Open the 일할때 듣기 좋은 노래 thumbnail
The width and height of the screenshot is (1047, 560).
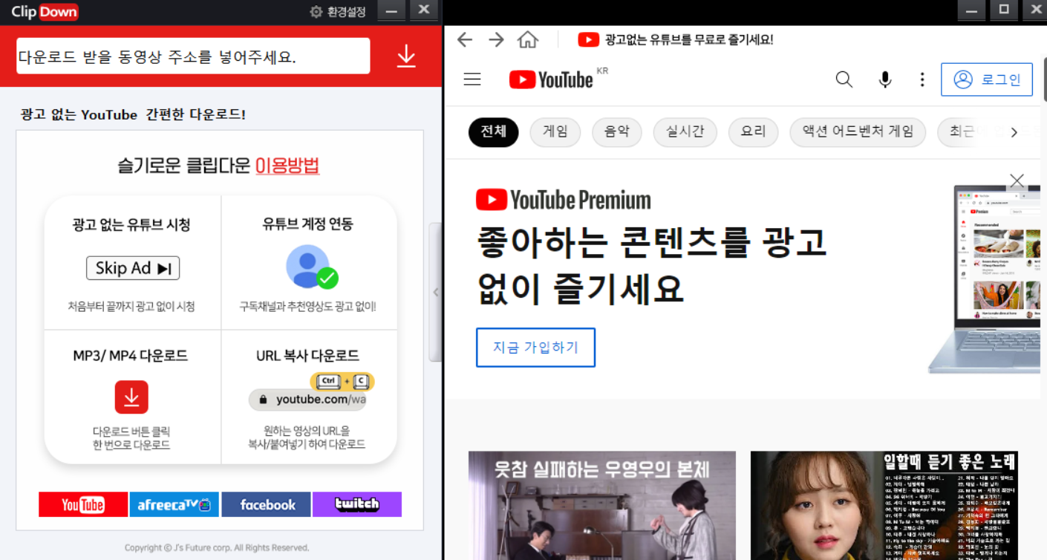point(884,505)
